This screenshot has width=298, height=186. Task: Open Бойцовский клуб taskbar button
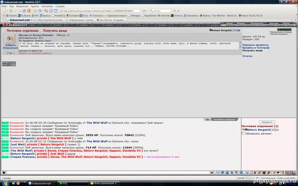pyautogui.click(x=42, y=184)
